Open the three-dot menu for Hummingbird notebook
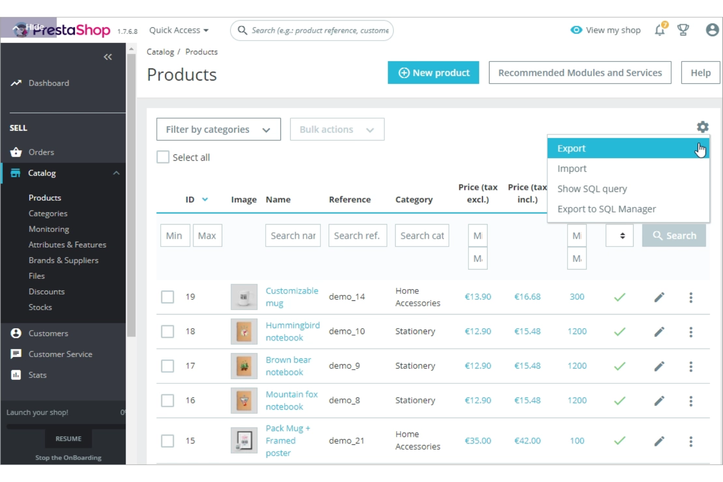 [691, 332]
